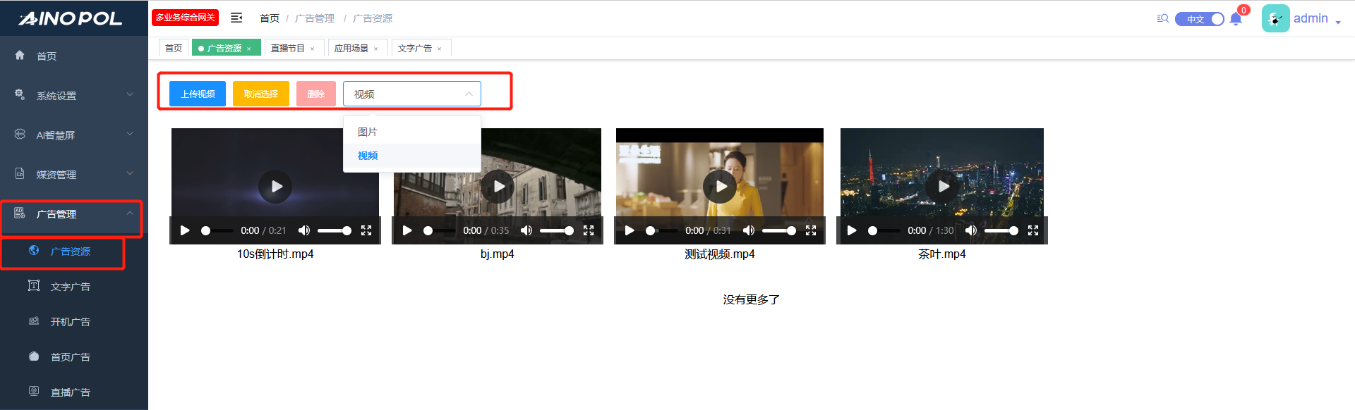The width and height of the screenshot is (1355, 410).
Task: Click the notification bell icon
Action: pos(1235,19)
